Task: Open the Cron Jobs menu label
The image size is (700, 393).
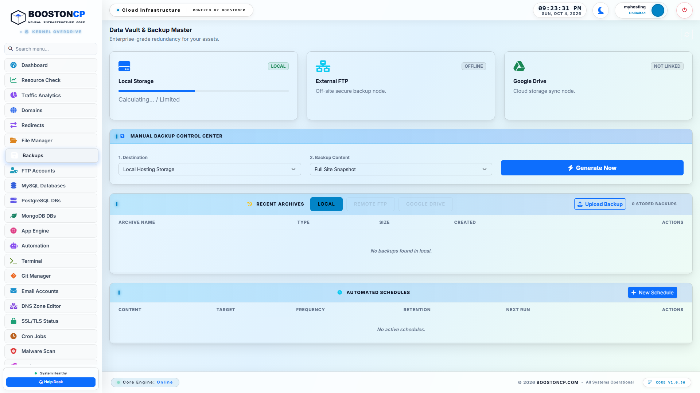Action: (34, 336)
